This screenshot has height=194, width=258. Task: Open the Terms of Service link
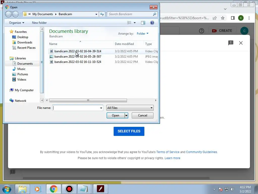click(x=168, y=152)
